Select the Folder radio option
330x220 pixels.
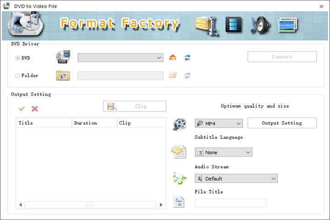[x=17, y=75]
